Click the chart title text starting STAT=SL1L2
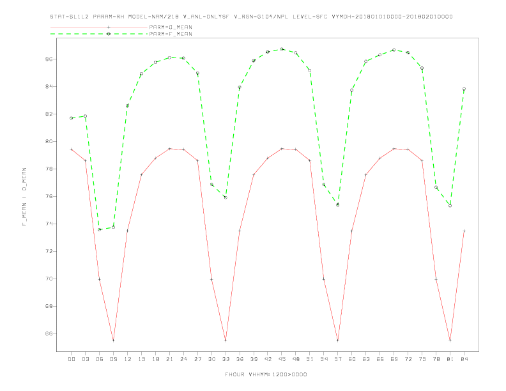This screenshot has height=391, width=506. point(251,17)
